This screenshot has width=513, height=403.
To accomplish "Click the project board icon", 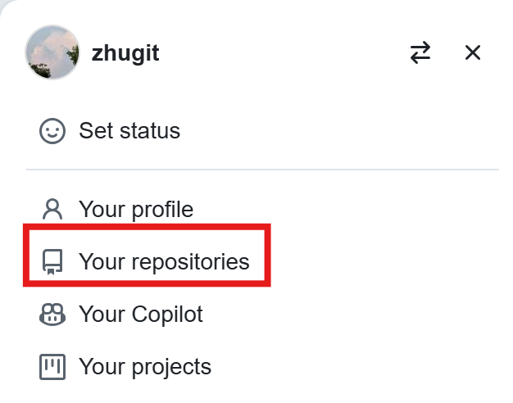I will point(52,367).
